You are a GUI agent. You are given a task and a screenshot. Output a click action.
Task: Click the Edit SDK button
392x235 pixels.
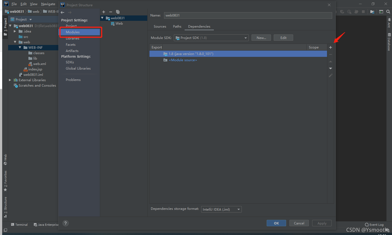[x=283, y=38]
